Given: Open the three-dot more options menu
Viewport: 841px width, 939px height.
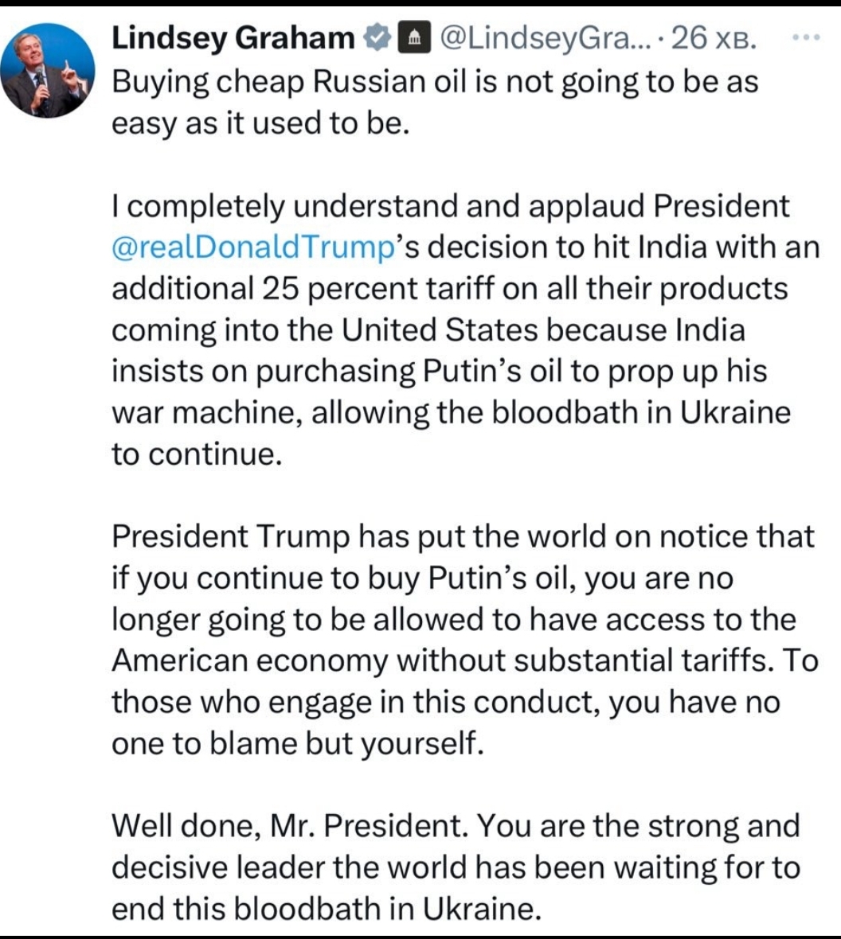Looking at the screenshot, I should [x=806, y=37].
